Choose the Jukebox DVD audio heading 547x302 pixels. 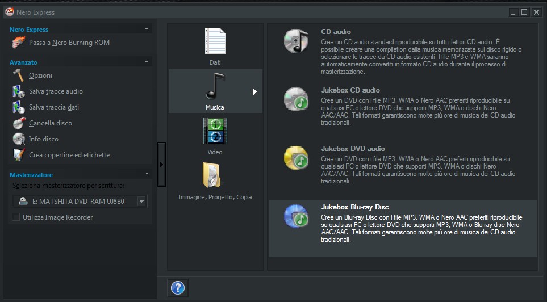click(353, 149)
